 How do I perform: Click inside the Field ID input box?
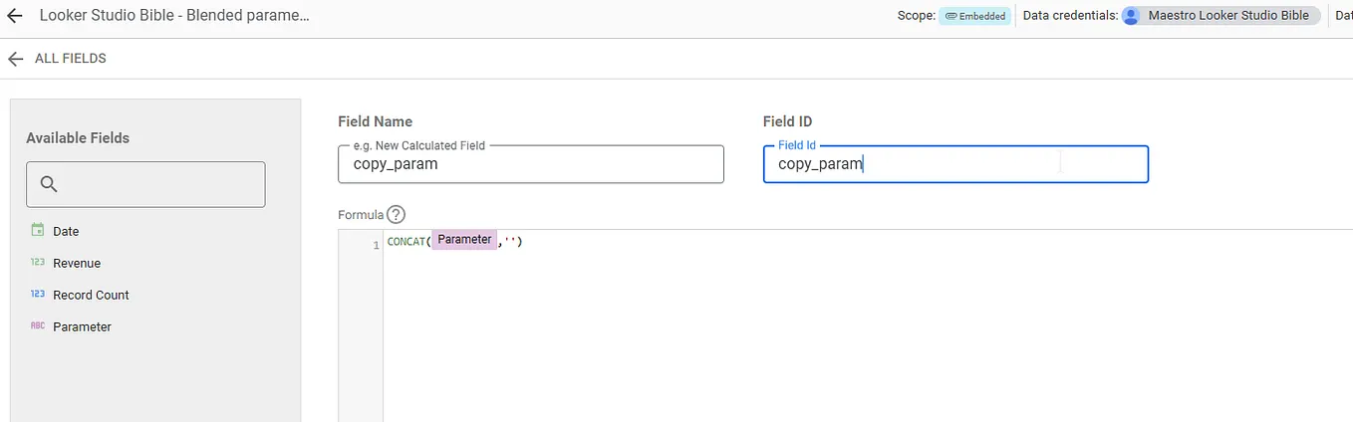[x=954, y=164]
